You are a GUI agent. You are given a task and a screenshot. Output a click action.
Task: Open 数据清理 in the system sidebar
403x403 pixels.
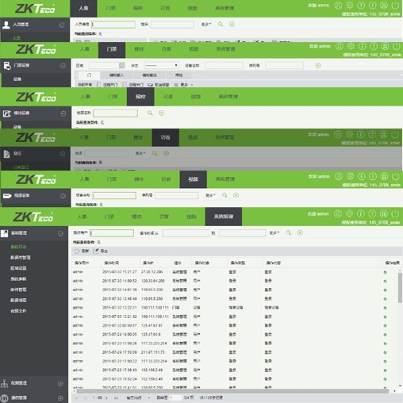point(18,300)
